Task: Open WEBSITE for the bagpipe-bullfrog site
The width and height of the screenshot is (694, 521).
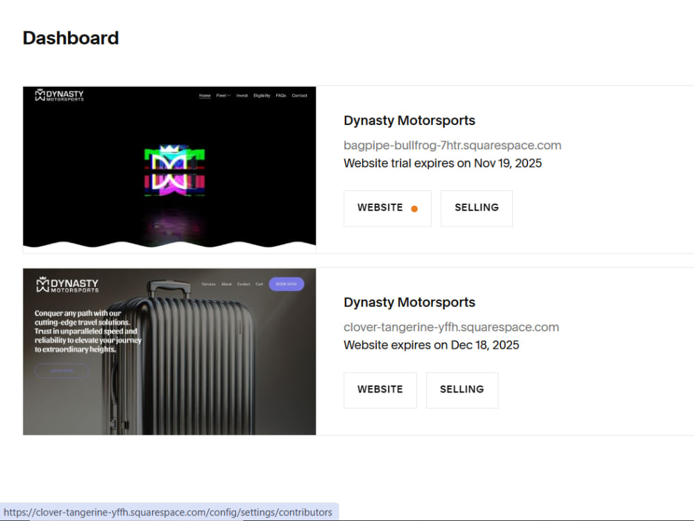Action: [387, 208]
